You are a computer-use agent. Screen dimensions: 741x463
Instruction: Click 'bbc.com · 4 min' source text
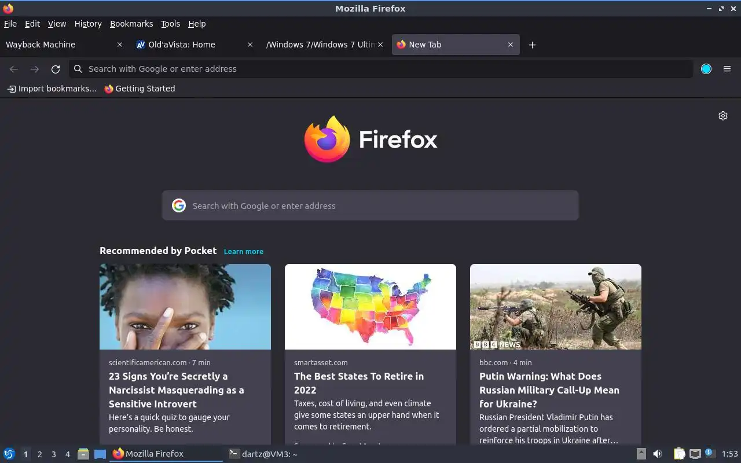pyautogui.click(x=505, y=362)
